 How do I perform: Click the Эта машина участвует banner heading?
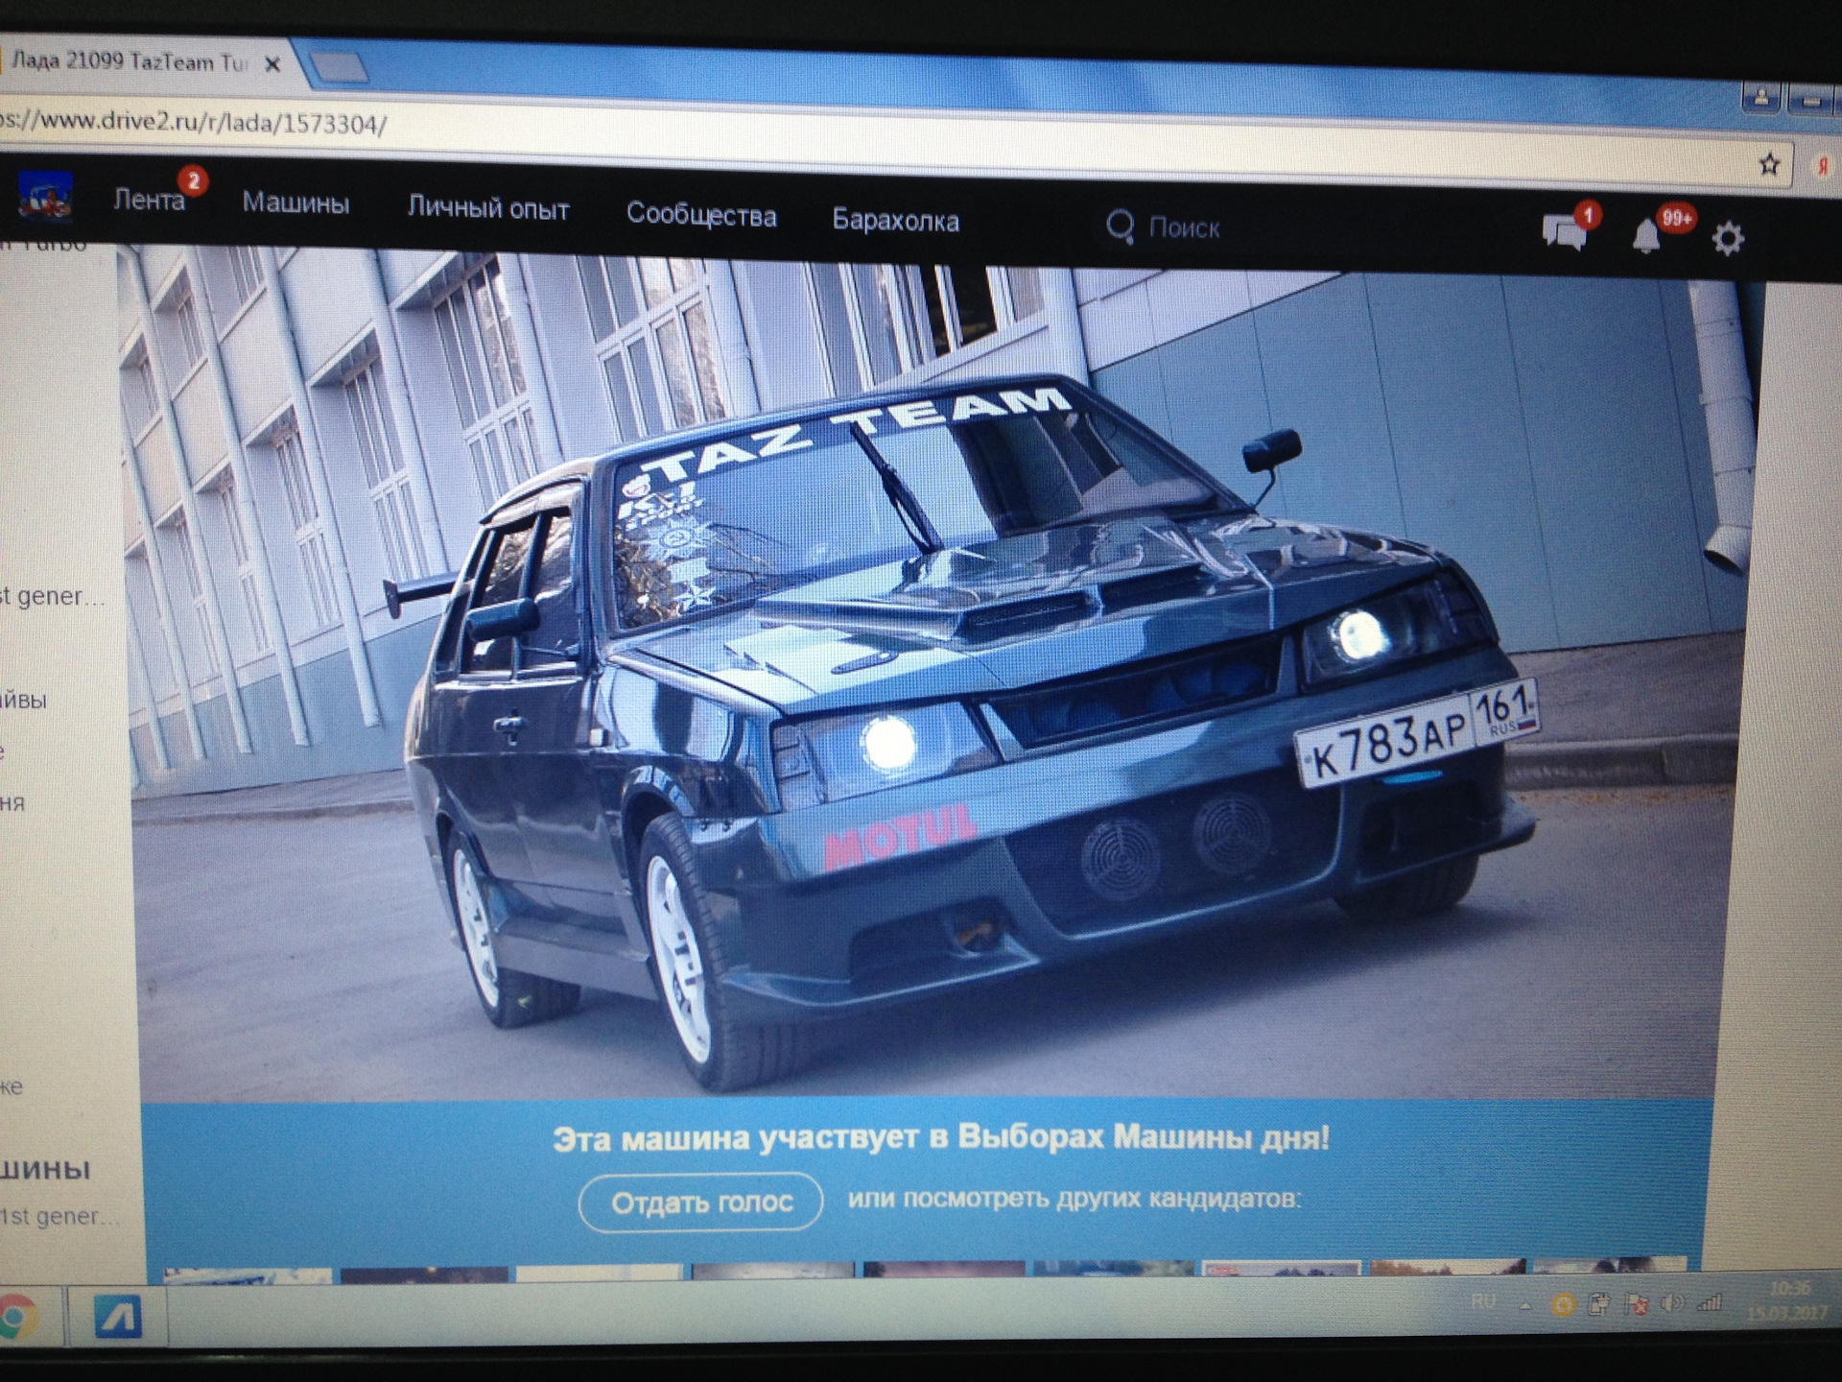click(941, 1138)
